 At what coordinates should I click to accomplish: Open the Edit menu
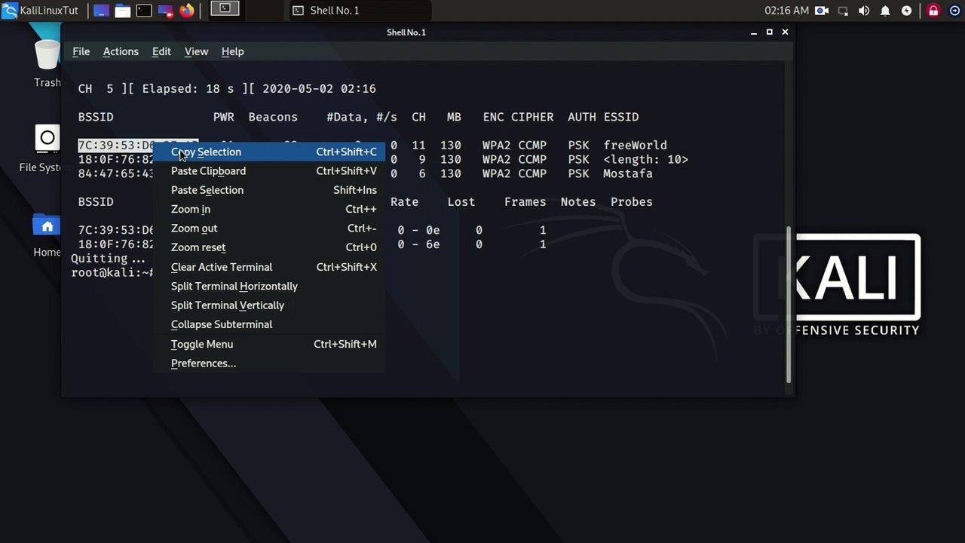pos(161,51)
